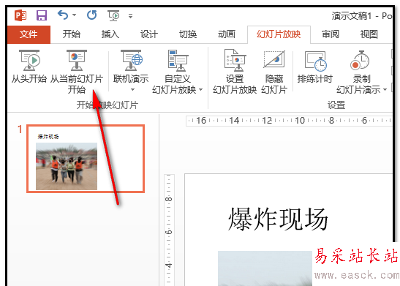The height and width of the screenshot is (286, 400).
Task: Save the presentation with the floppy disk icon
Action: [42, 15]
